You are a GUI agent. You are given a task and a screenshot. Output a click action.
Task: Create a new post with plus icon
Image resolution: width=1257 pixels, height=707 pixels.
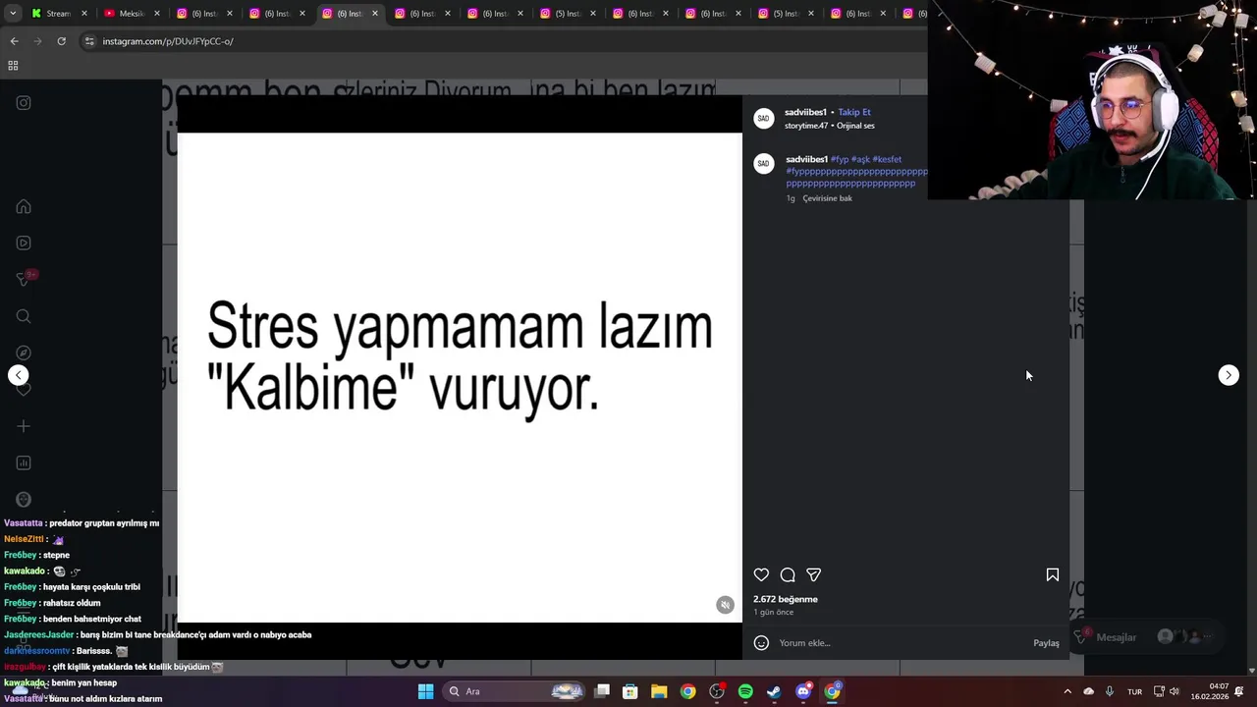click(x=24, y=426)
